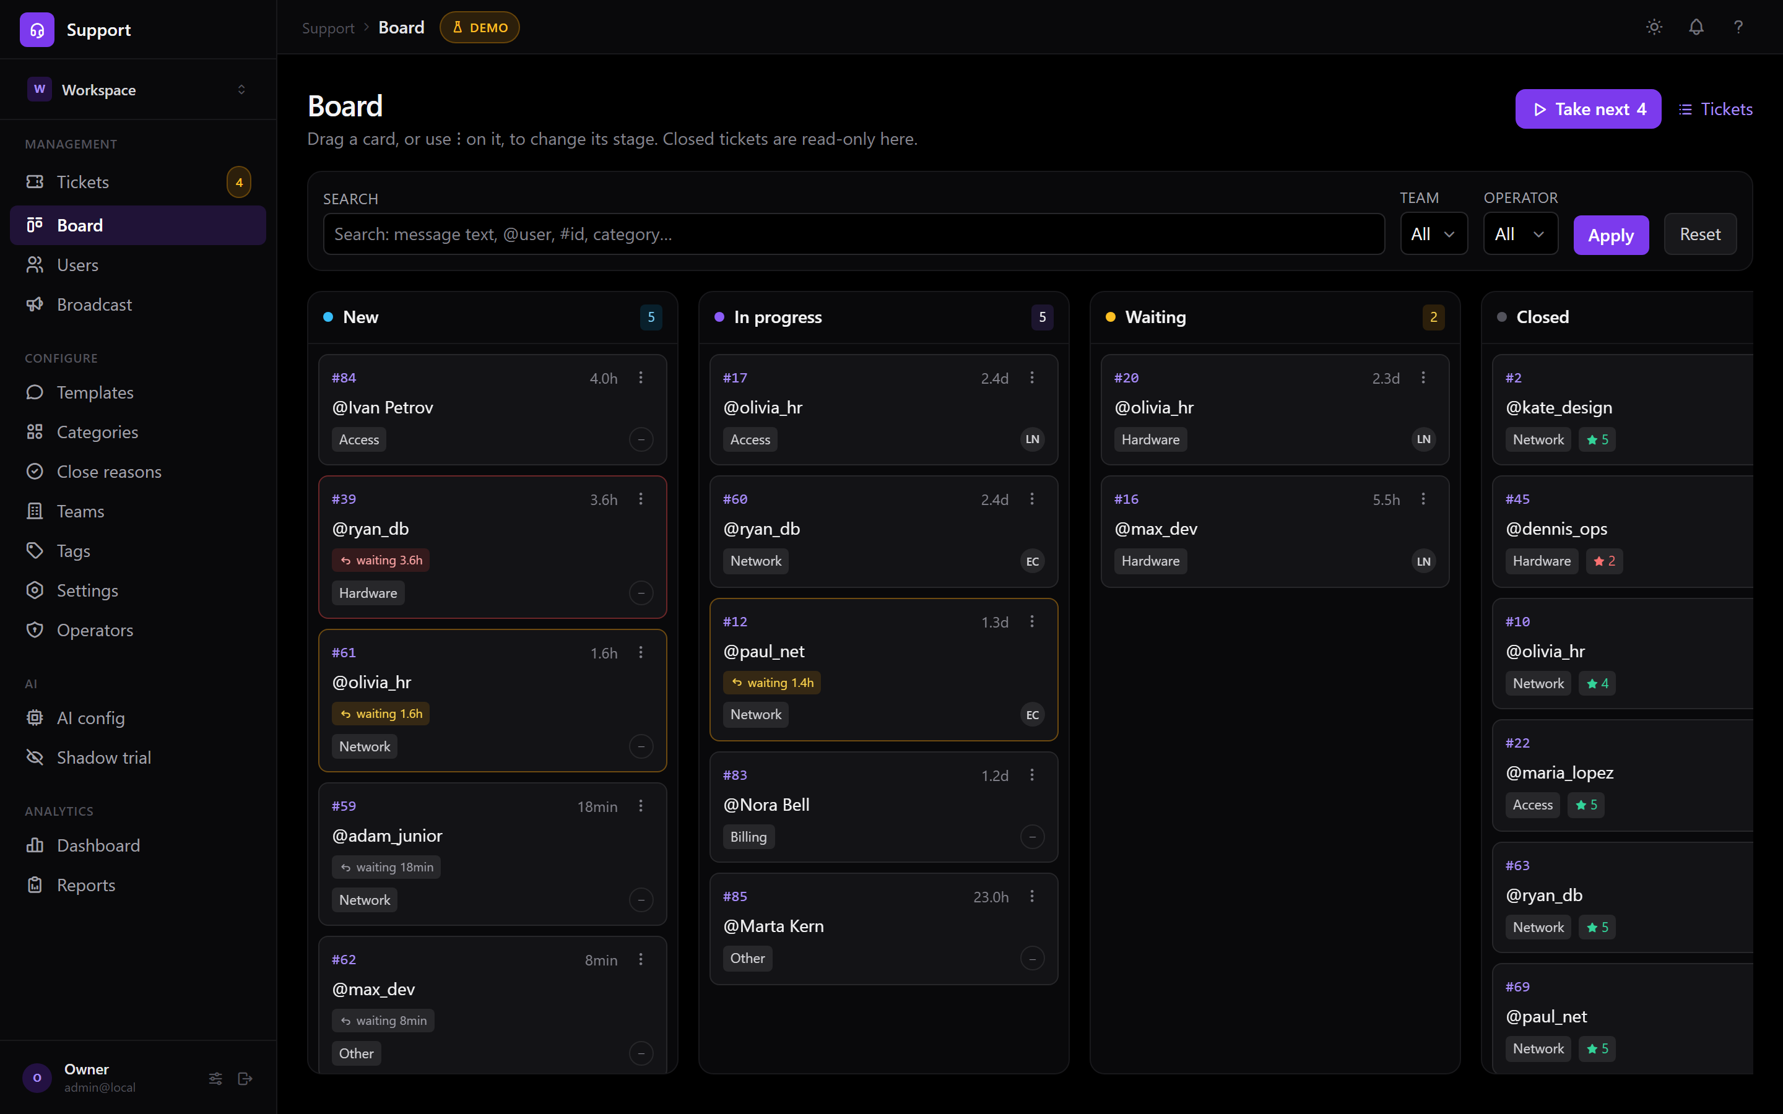Screen dimensions: 1783x1114
Task: Click the DEMO badge
Action: click(x=480, y=27)
